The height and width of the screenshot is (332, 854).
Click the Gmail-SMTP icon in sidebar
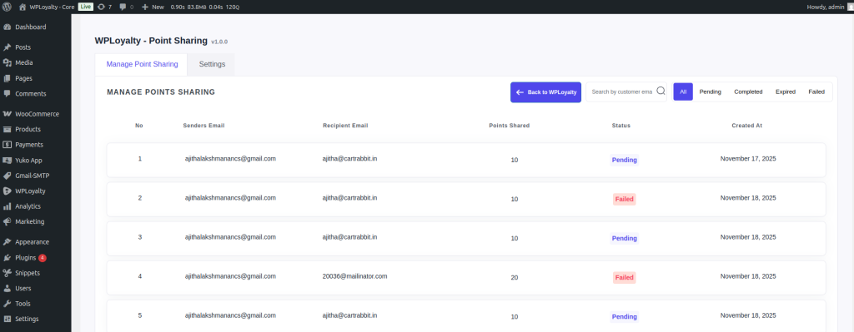click(x=7, y=176)
